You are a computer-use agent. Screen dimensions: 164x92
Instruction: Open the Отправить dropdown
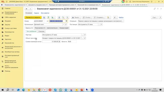click(99, 17)
